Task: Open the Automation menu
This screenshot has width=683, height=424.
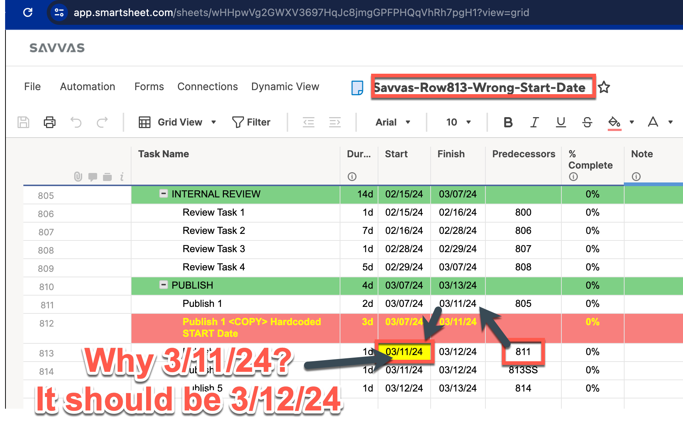Action: tap(88, 86)
